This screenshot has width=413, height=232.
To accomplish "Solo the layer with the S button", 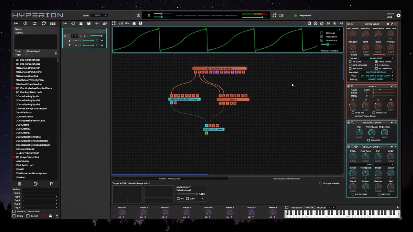I will (85, 36).
